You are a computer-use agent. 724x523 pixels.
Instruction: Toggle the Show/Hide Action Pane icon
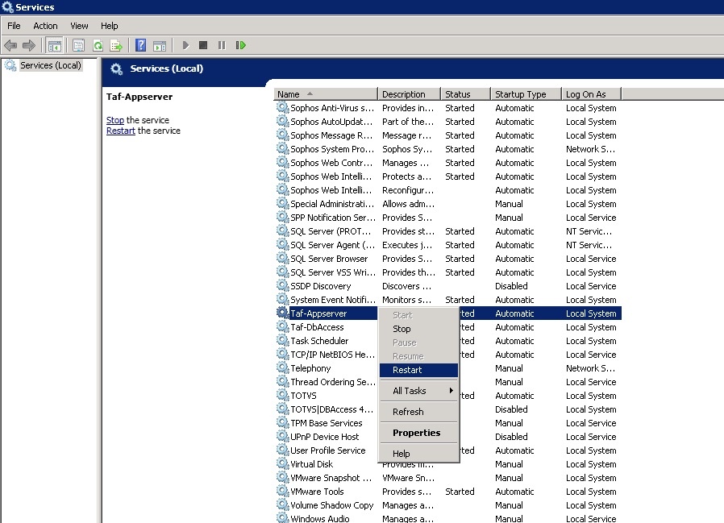[x=160, y=45]
